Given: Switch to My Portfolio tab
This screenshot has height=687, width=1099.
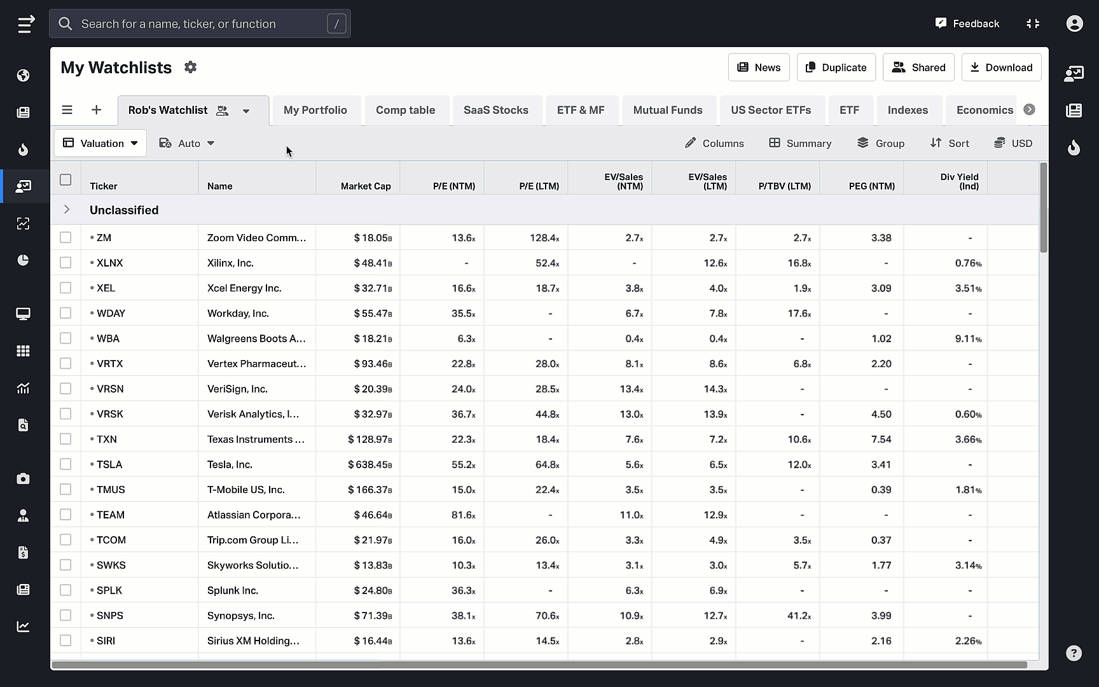Looking at the screenshot, I should pos(315,110).
